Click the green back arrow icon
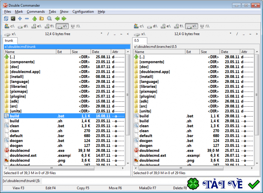Viewport: 263px width, 193px height. coord(57,18)
